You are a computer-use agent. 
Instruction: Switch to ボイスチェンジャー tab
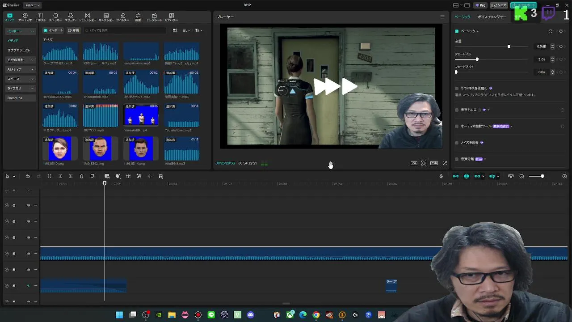pyautogui.click(x=492, y=17)
